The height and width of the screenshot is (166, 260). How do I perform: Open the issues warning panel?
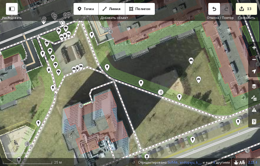(x=254, y=110)
